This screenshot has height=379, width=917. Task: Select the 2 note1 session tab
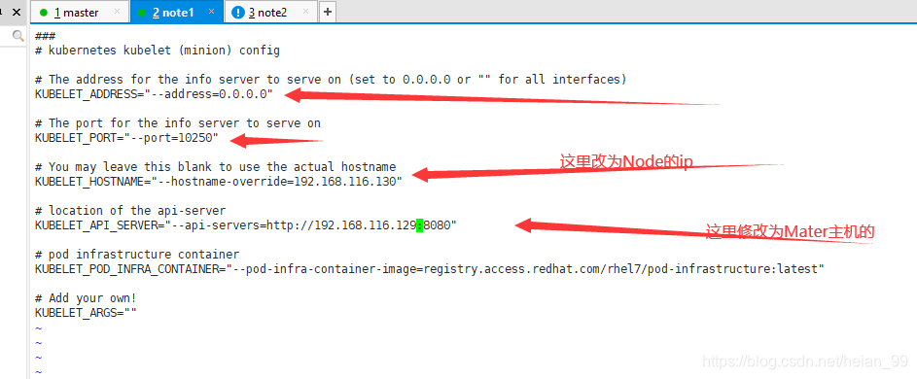coord(176,13)
